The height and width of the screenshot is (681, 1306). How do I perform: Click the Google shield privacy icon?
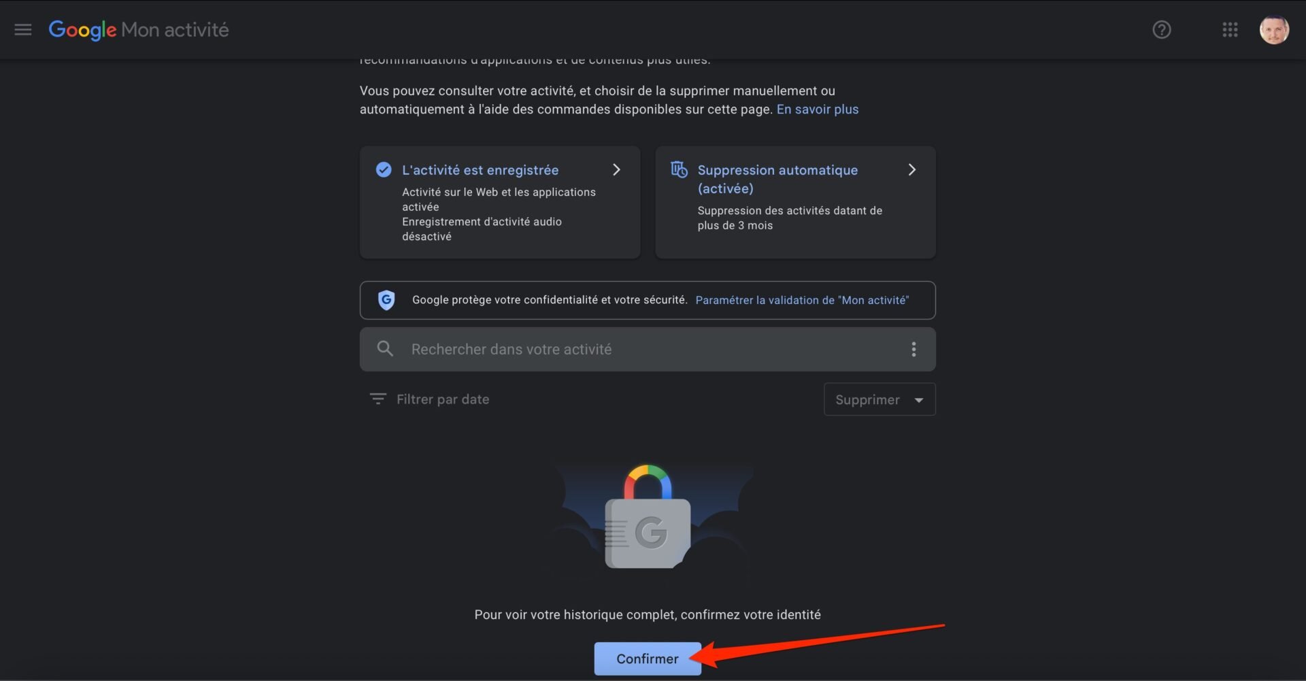click(386, 300)
